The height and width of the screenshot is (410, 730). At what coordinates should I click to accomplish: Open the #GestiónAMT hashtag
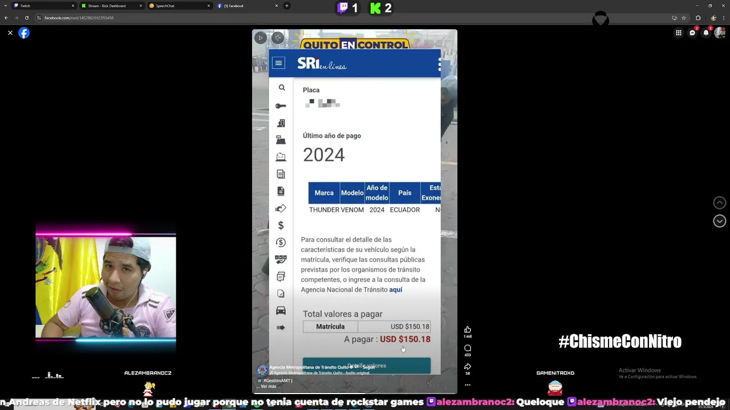[x=277, y=380]
